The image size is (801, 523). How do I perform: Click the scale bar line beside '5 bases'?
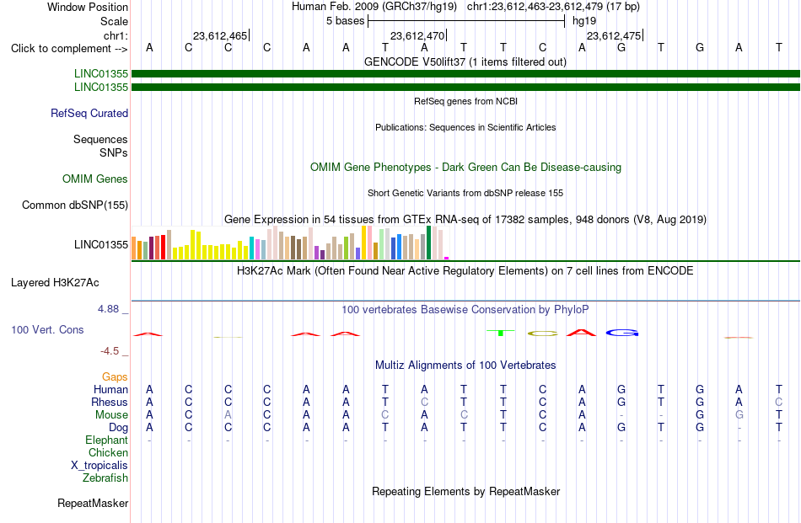coord(466,21)
